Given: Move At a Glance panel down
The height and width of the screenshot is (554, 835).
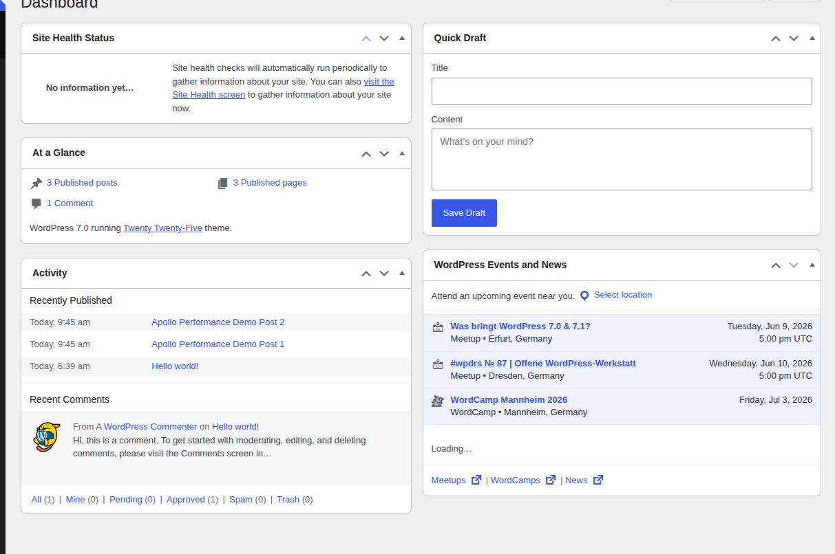Looking at the screenshot, I should coord(384,153).
